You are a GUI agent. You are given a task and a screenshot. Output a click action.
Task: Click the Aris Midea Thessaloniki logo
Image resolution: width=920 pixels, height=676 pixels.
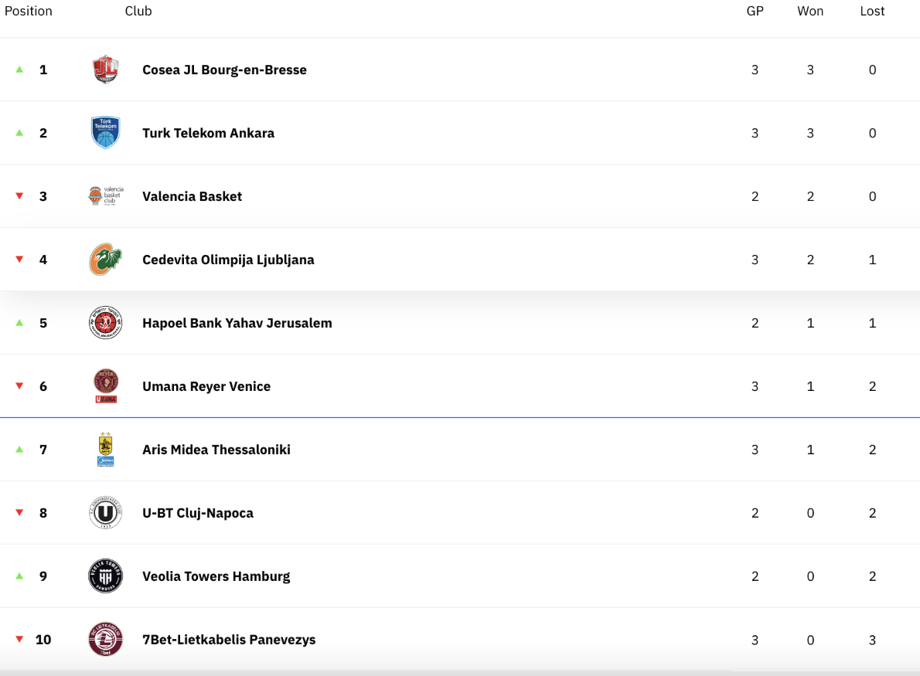pyautogui.click(x=106, y=449)
